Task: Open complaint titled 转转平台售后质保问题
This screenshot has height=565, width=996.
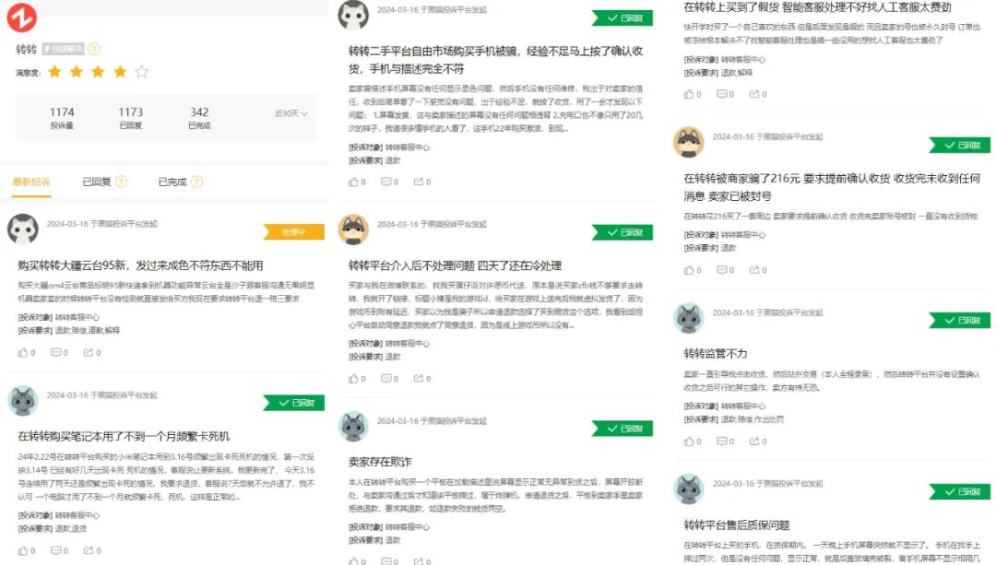Action: 736,524
